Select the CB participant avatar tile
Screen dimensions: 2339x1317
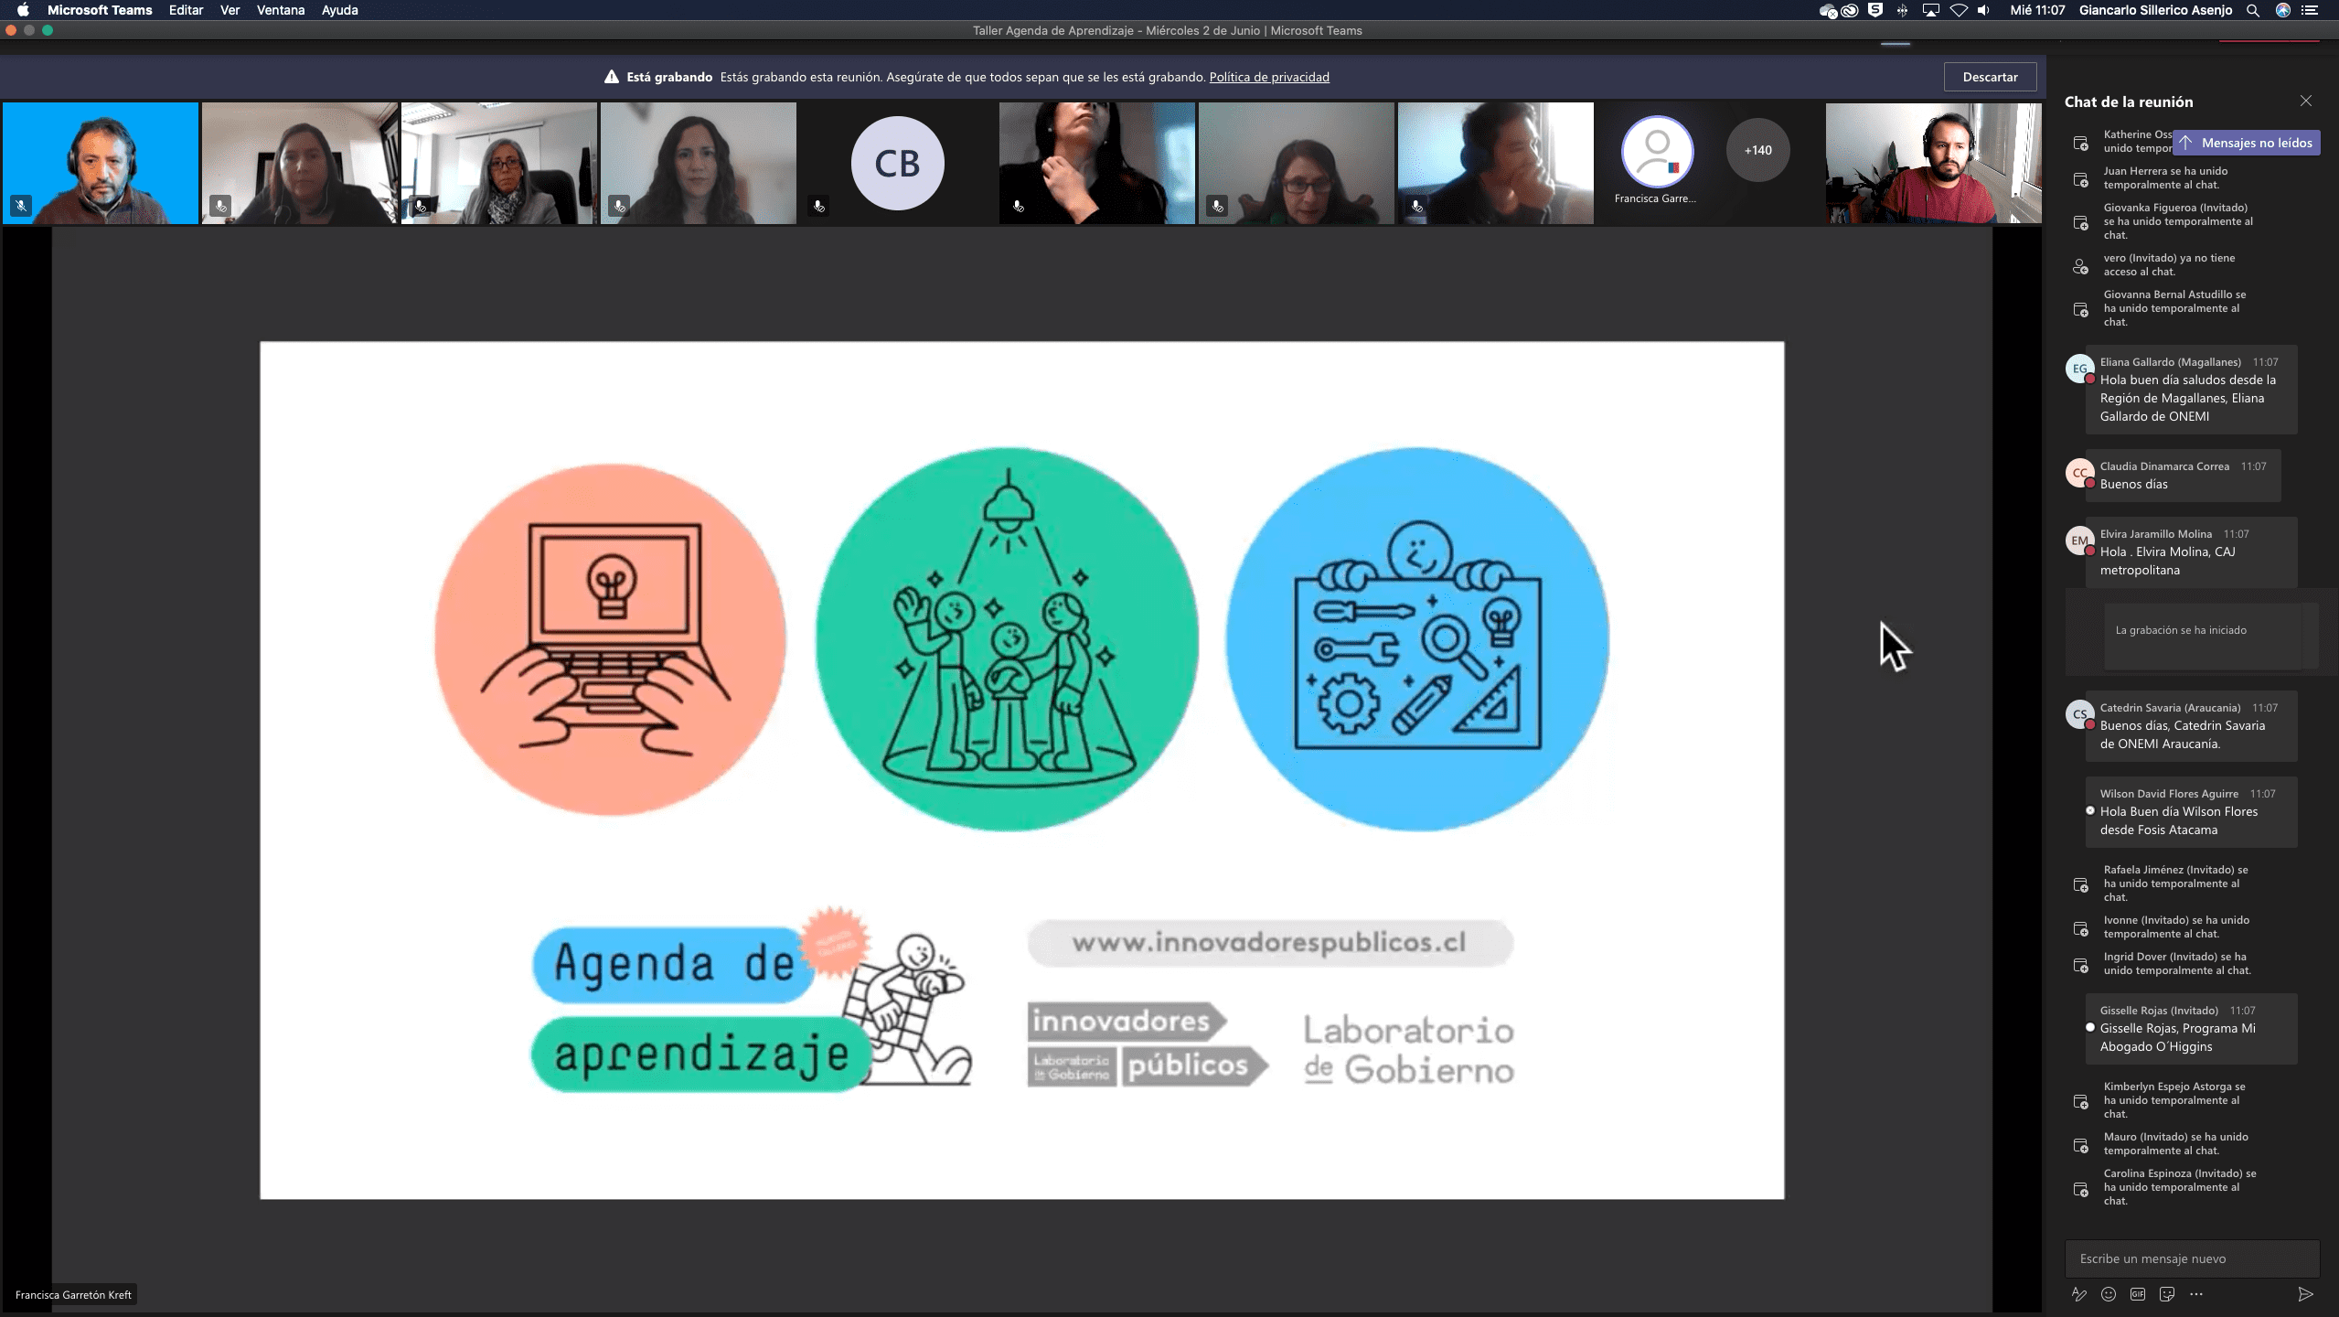pyautogui.click(x=897, y=164)
